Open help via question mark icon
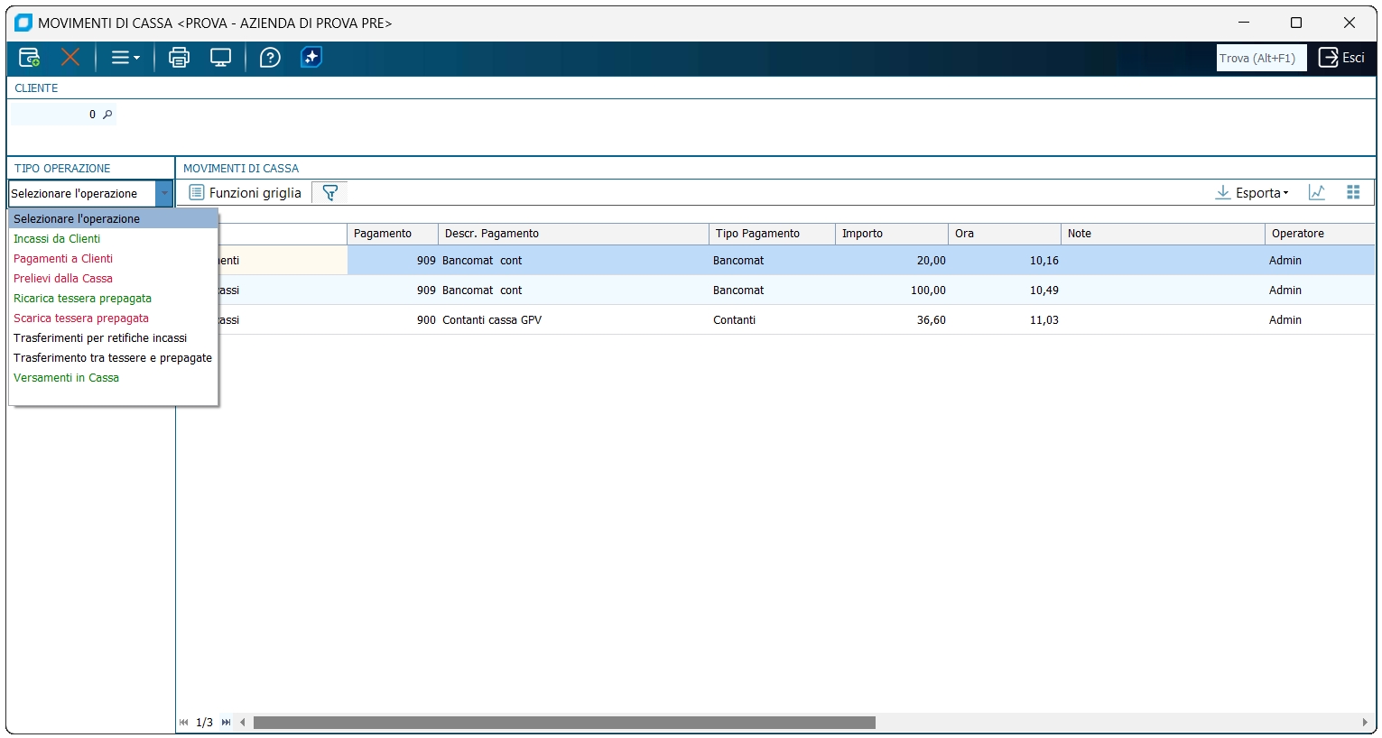 coord(270,58)
